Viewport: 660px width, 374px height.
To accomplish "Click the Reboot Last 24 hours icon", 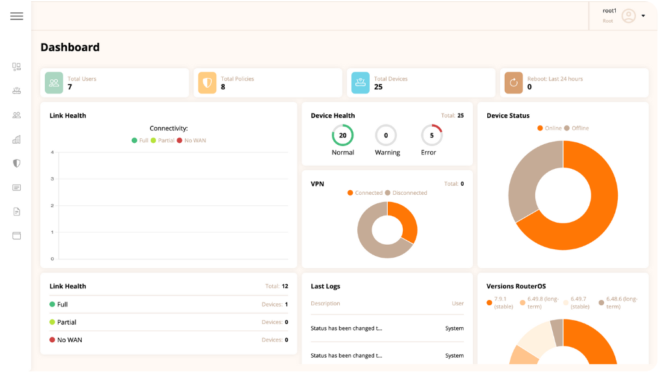I will point(514,83).
